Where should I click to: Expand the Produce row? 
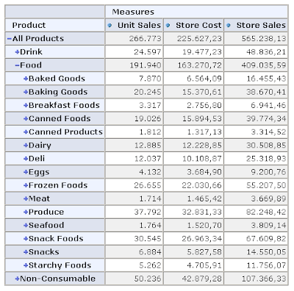(26, 212)
